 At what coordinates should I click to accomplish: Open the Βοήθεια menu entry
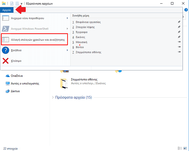[x=35, y=50]
